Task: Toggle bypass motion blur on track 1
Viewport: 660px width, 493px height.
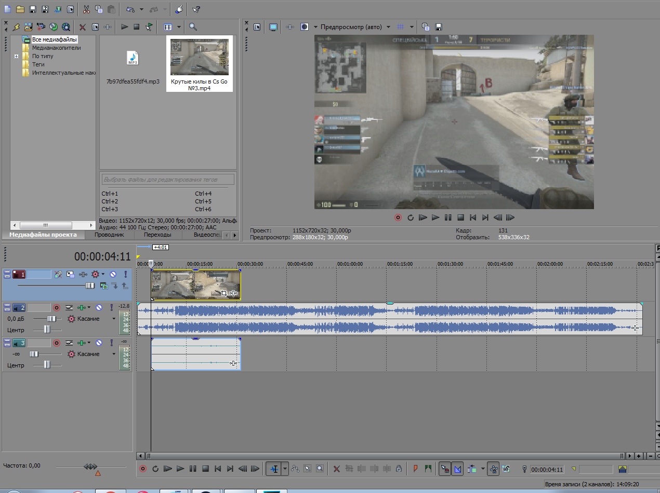Action: pyautogui.click(x=58, y=274)
